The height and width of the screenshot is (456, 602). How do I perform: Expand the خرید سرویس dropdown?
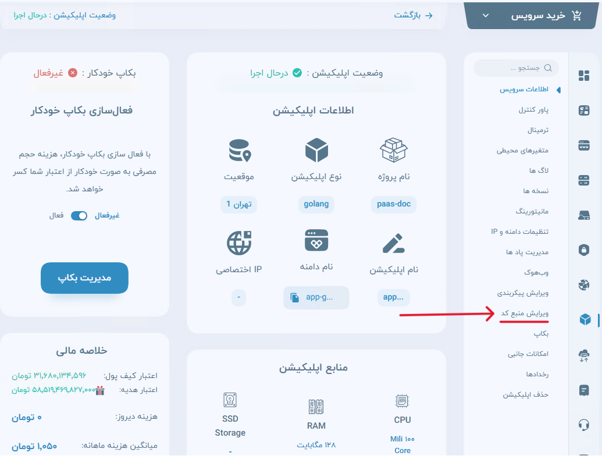tap(486, 16)
